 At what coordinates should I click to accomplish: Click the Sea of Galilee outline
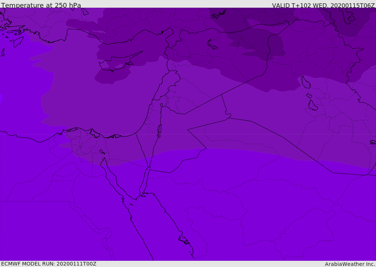pyautogui.click(x=162, y=105)
